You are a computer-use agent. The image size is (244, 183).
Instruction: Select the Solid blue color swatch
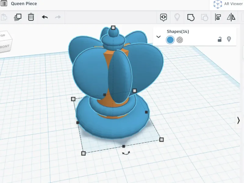click(170, 40)
